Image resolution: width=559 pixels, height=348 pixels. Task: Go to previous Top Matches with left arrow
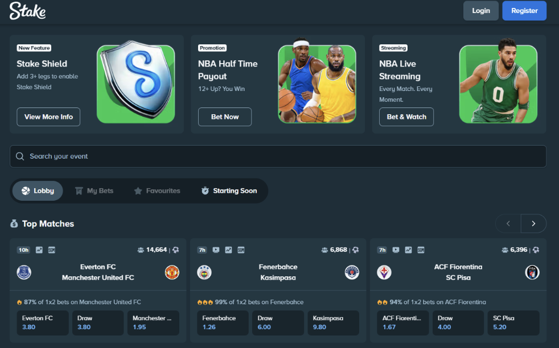[508, 223]
